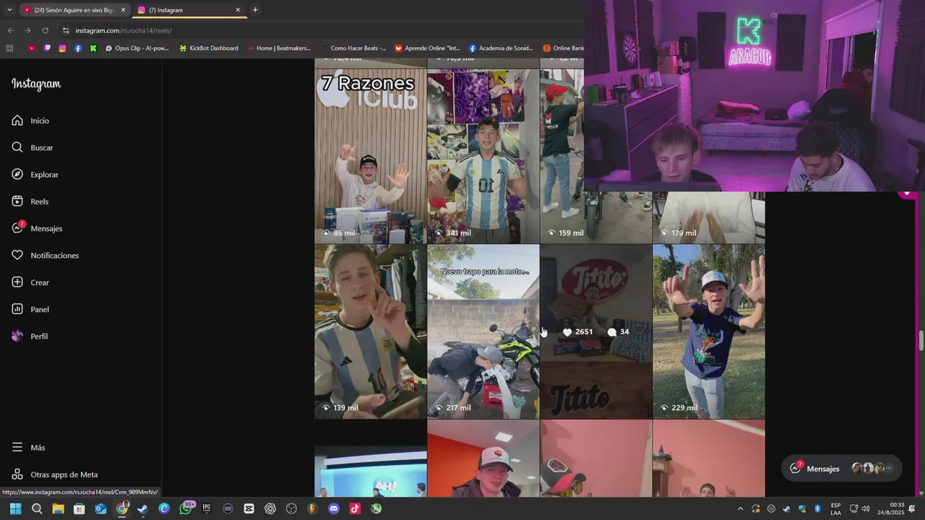
Task: Reload the Instagram page
Action: pos(45,30)
